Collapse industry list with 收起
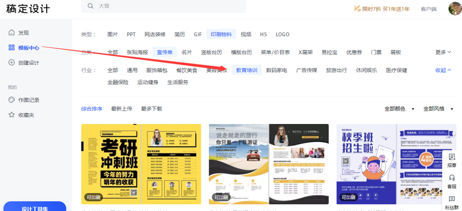This screenshot has width=462, height=211. pos(443,70)
